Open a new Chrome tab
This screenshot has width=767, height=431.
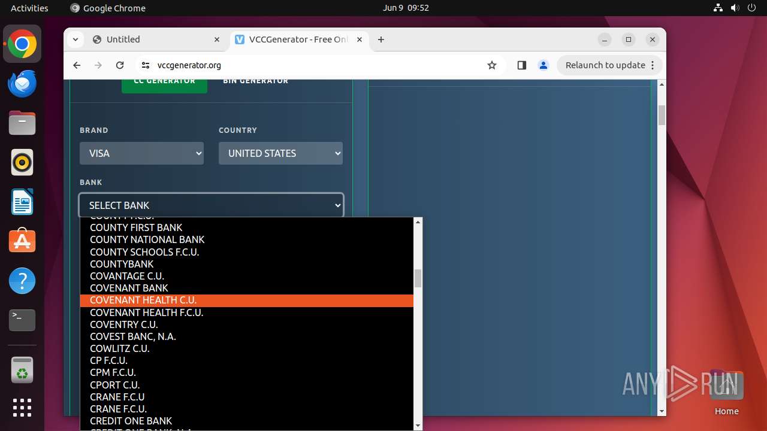coord(381,40)
